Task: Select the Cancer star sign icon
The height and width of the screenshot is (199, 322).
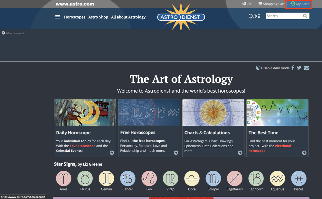Action: click(128, 178)
